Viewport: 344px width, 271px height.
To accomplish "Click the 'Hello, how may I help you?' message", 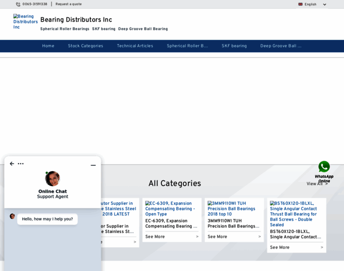I will pos(48,219).
